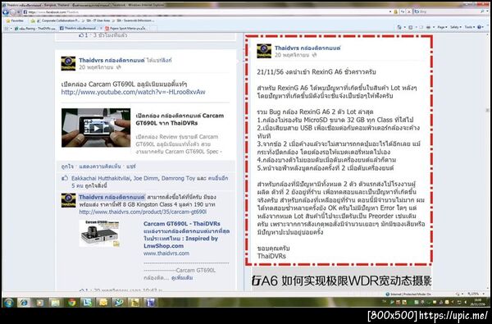Open the Page dropdown menu
The width and height of the screenshot is (492, 324).
442,27
